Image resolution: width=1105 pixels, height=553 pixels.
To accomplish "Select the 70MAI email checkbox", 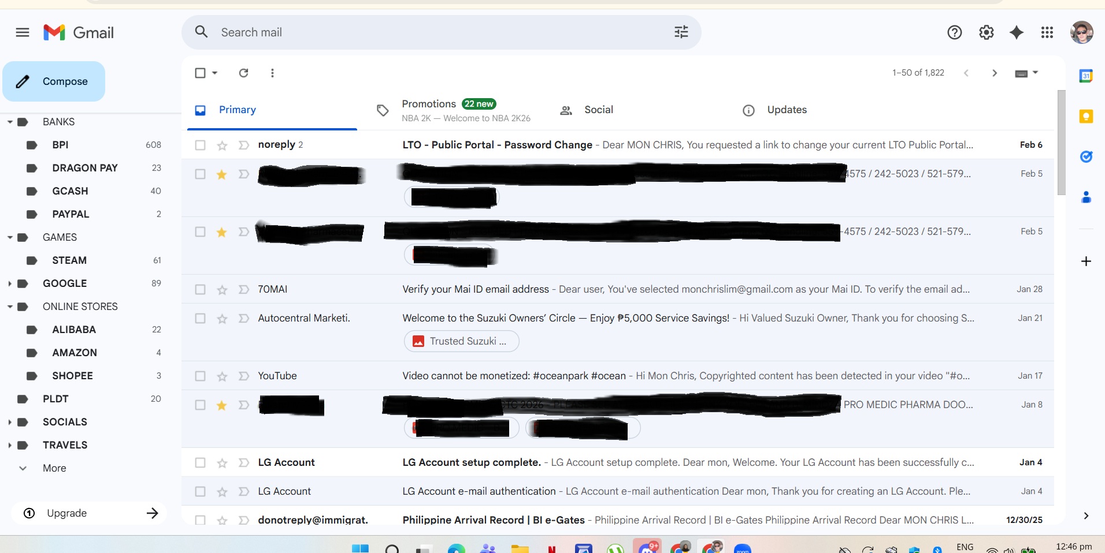I will (200, 289).
